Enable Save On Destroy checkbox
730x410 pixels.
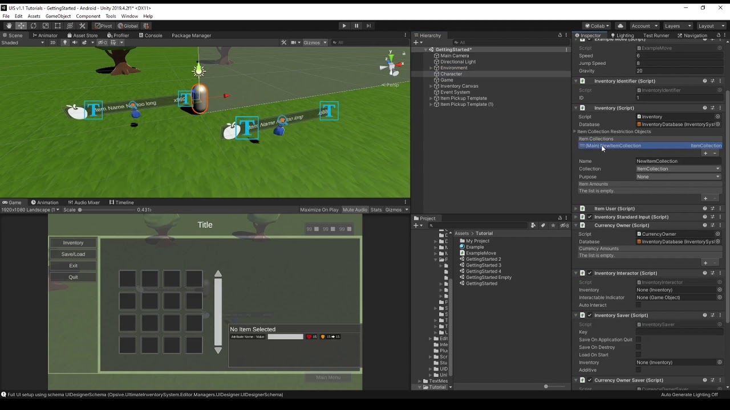click(x=639, y=347)
